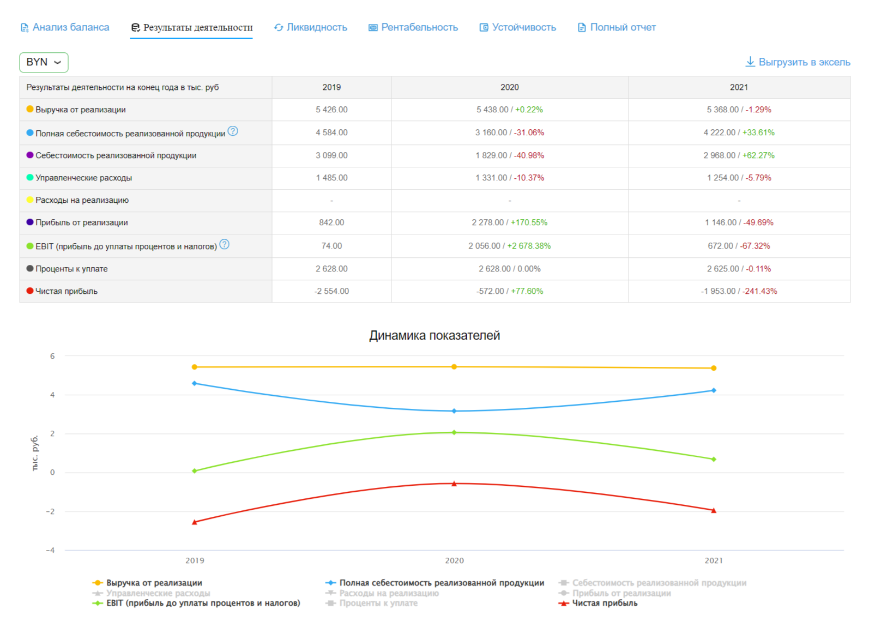Open the Результаты деятельности tab
The width and height of the screenshot is (869, 640).
(197, 27)
